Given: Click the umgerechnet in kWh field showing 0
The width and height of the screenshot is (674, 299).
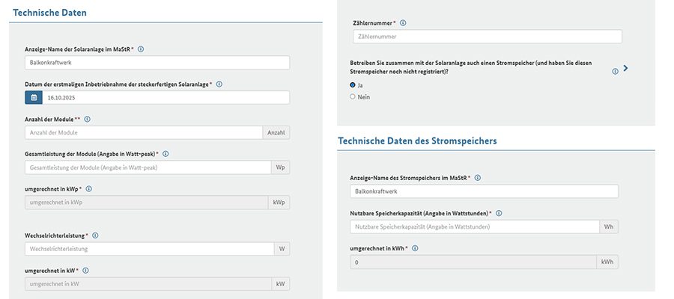Looking at the screenshot, I should [473, 262].
